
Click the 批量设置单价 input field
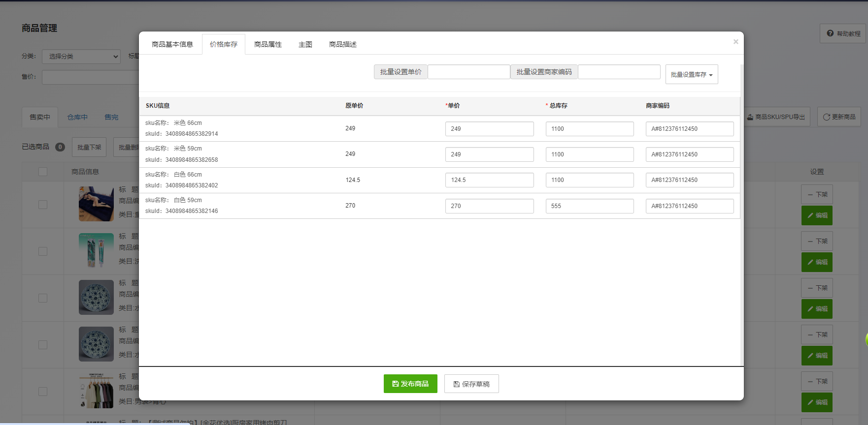(468, 72)
